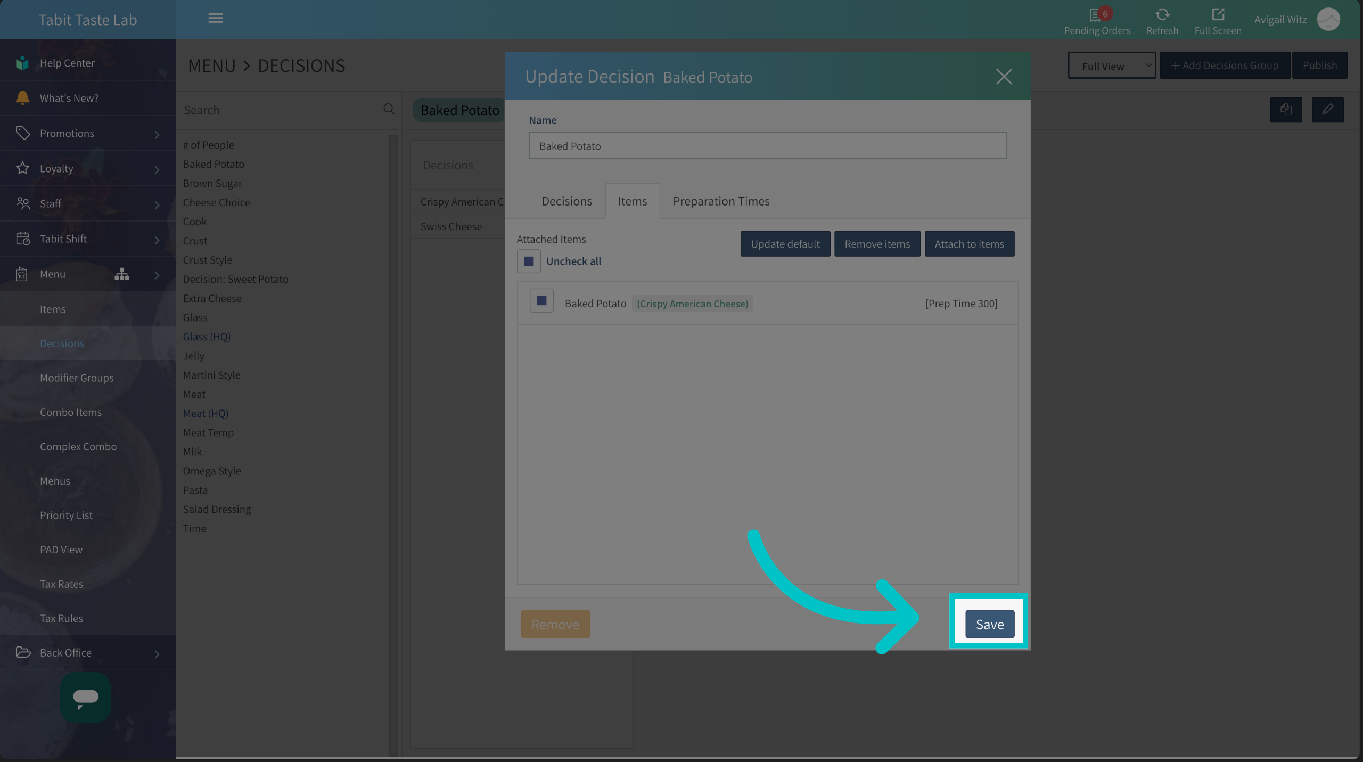Click Remove items button
The image size is (1363, 762).
pos(877,244)
